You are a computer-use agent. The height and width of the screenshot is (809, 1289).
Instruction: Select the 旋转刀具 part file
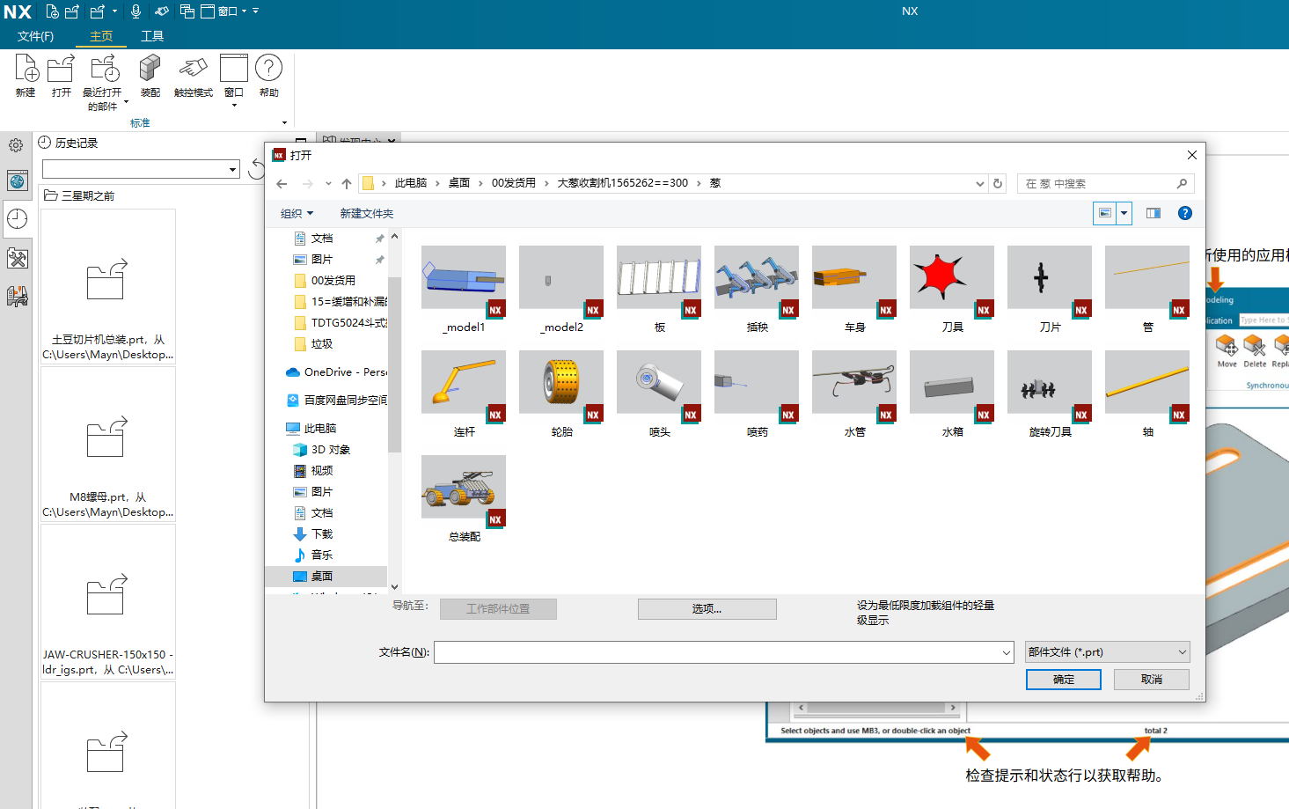(1050, 393)
